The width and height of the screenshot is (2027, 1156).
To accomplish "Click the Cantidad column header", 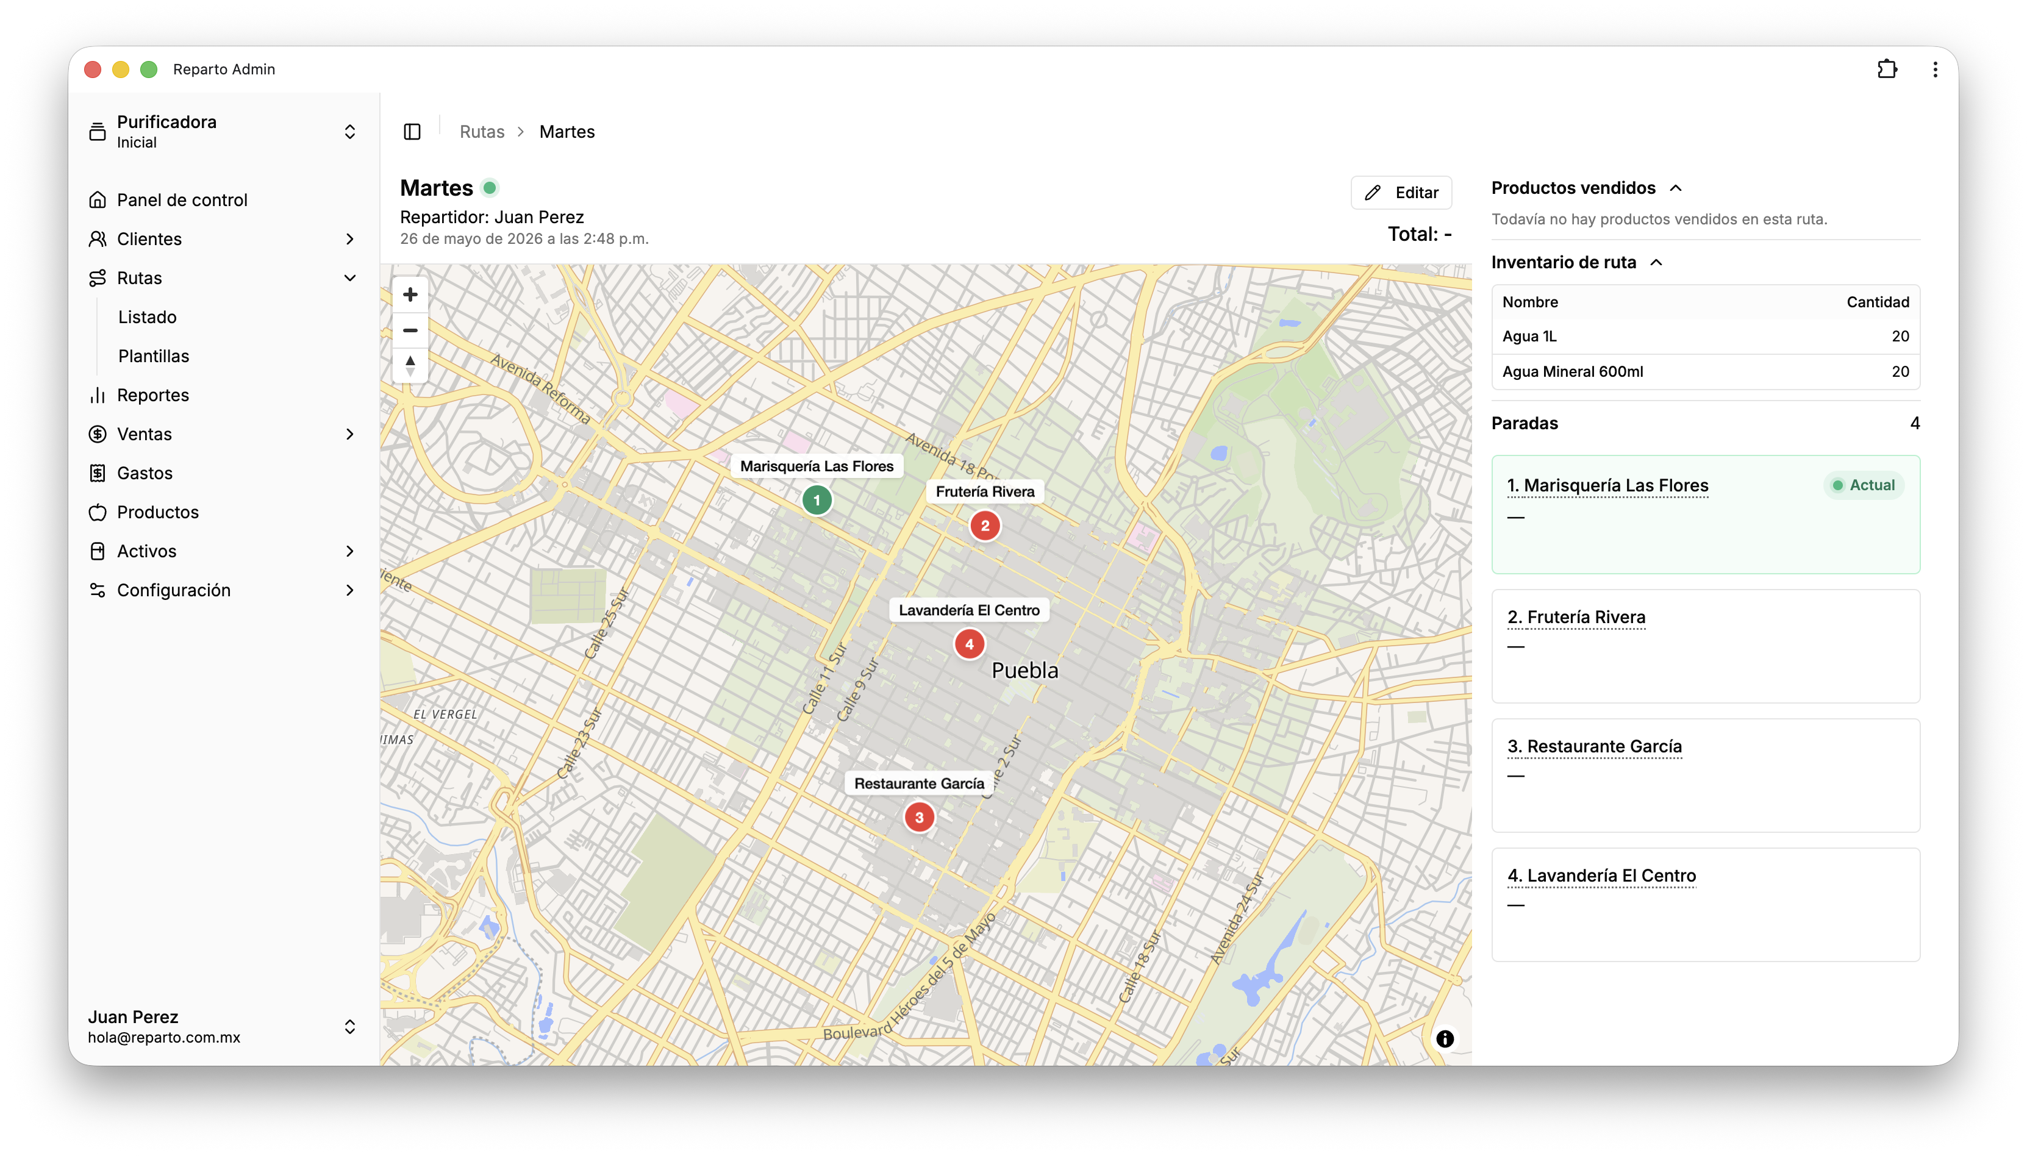I will pyautogui.click(x=1877, y=302).
